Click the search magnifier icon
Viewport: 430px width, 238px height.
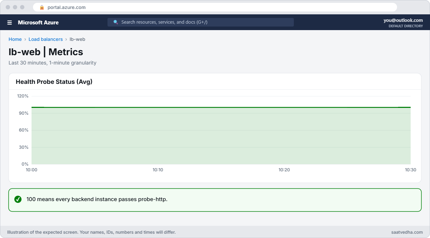116,22
